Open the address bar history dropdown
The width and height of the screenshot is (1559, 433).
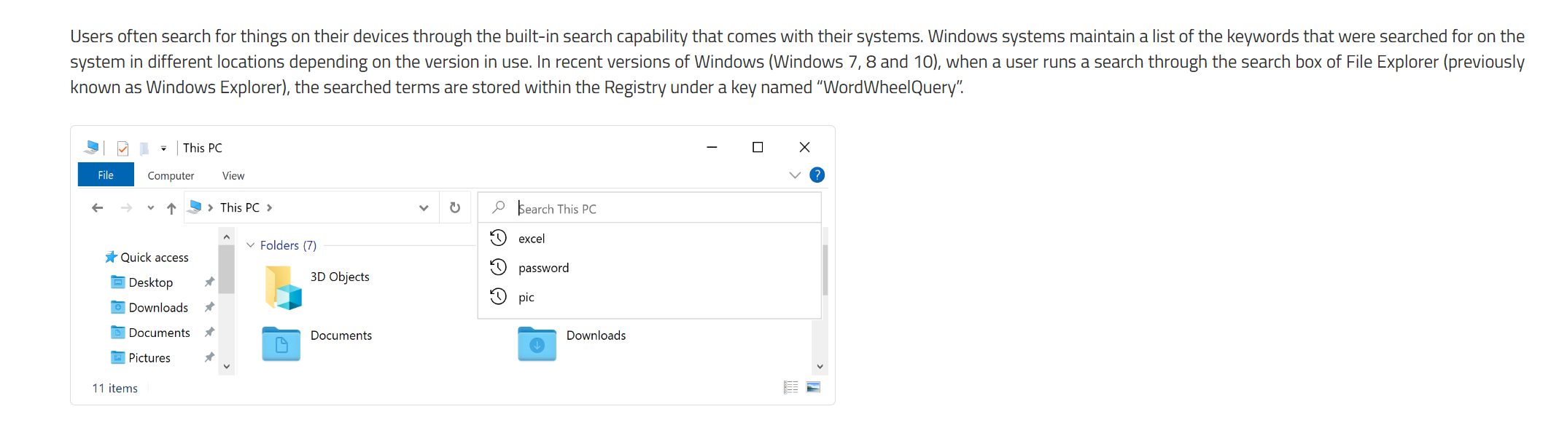click(x=424, y=208)
